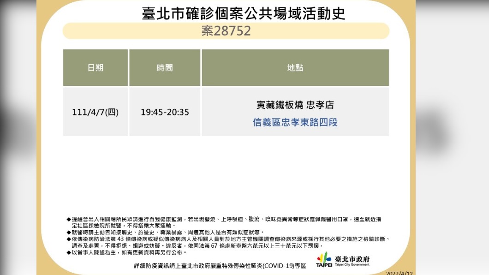Click the date stamp 2022/4/12
This screenshot has width=489, height=275.
(x=399, y=273)
